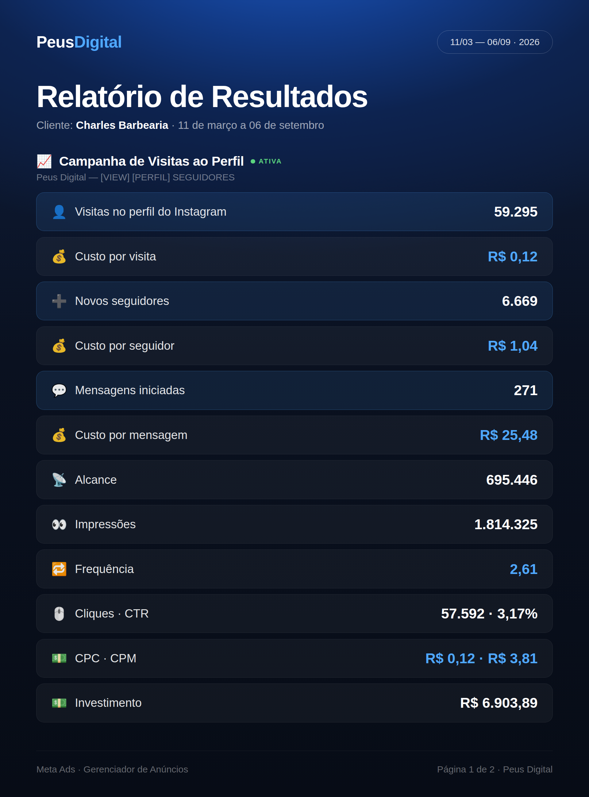
Task: Click the Visitas no perfil do Instagram label
Action: pos(150,212)
